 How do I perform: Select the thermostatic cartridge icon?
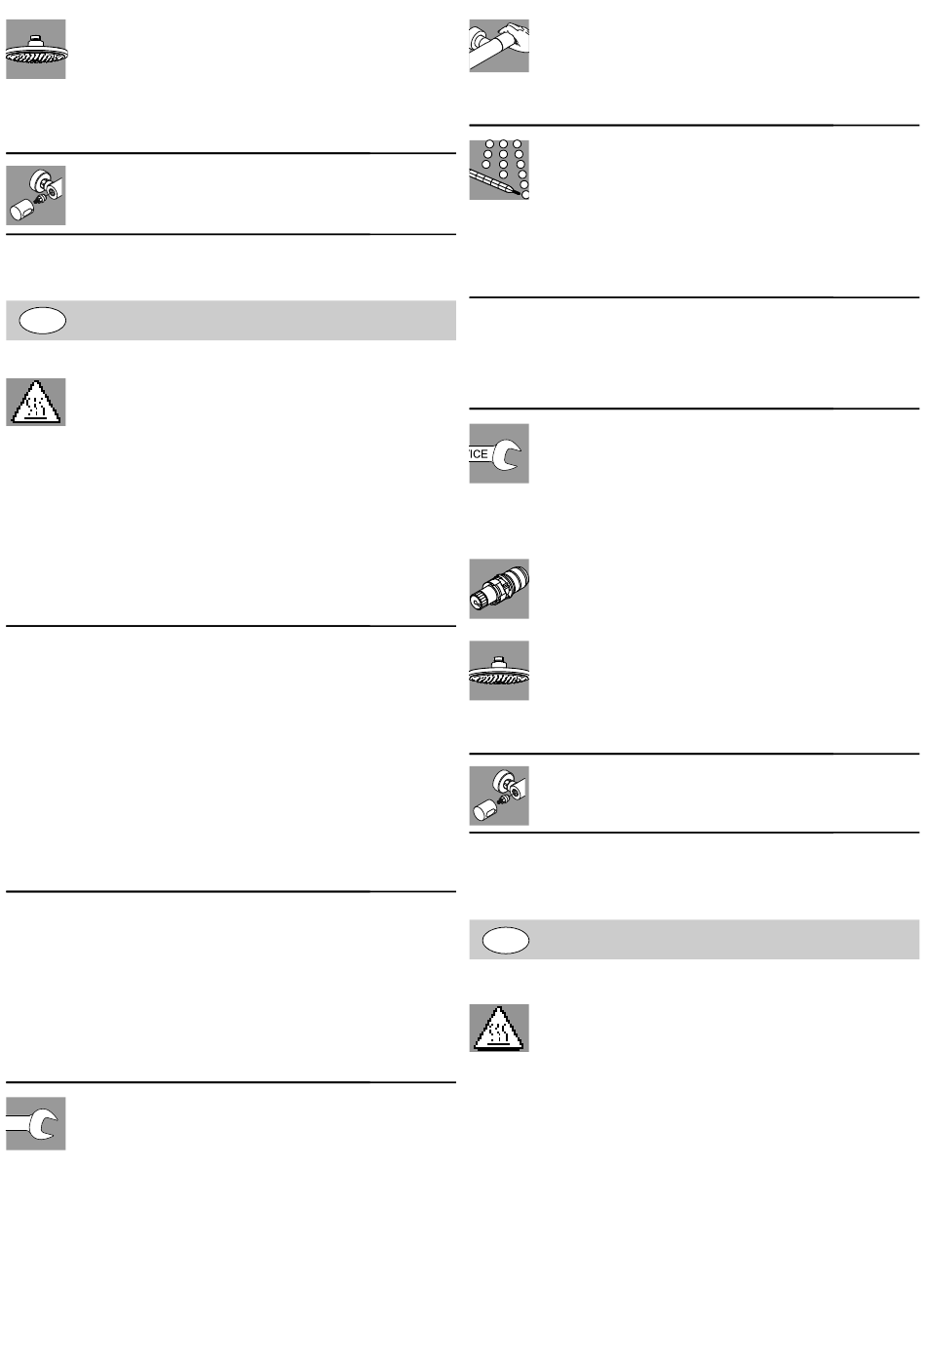pyautogui.click(x=499, y=589)
